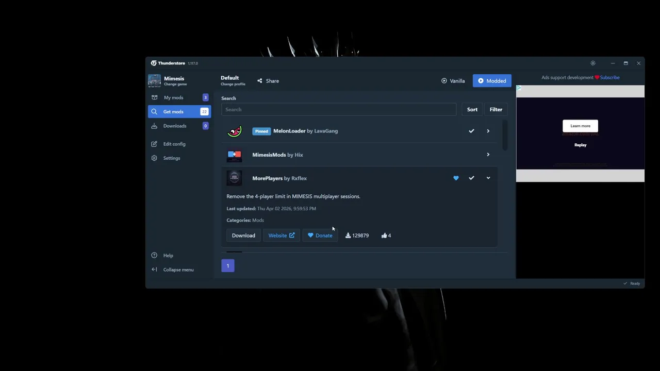660x371 pixels.
Task: Minimize the Thunderstore window
Action: tap(613, 63)
